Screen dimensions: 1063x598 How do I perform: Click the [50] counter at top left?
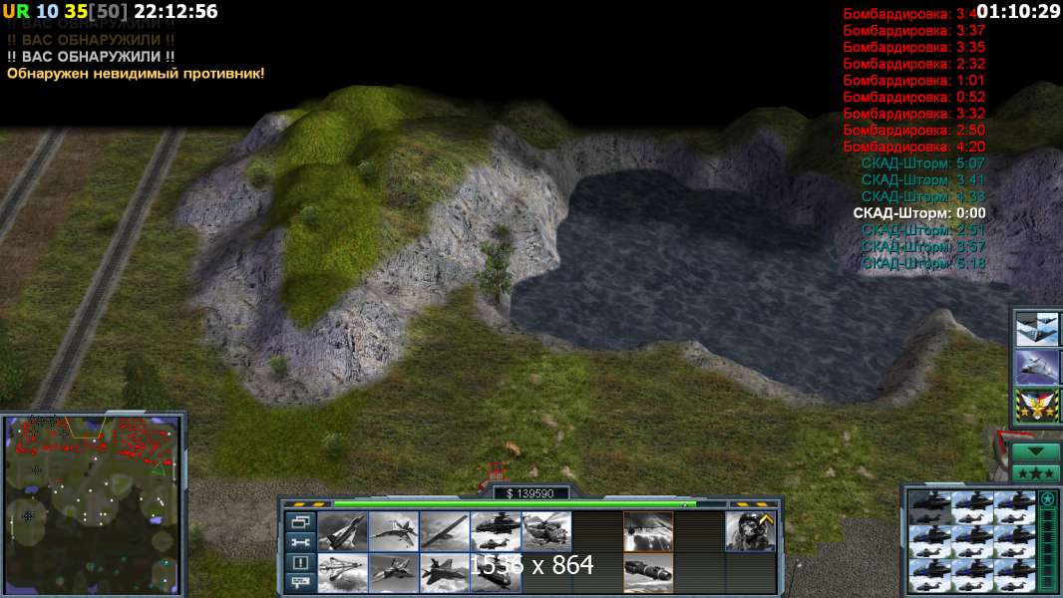click(x=109, y=12)
